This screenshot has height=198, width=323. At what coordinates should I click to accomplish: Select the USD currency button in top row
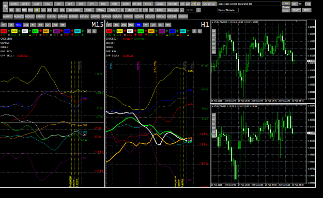(x=114, y=4)
